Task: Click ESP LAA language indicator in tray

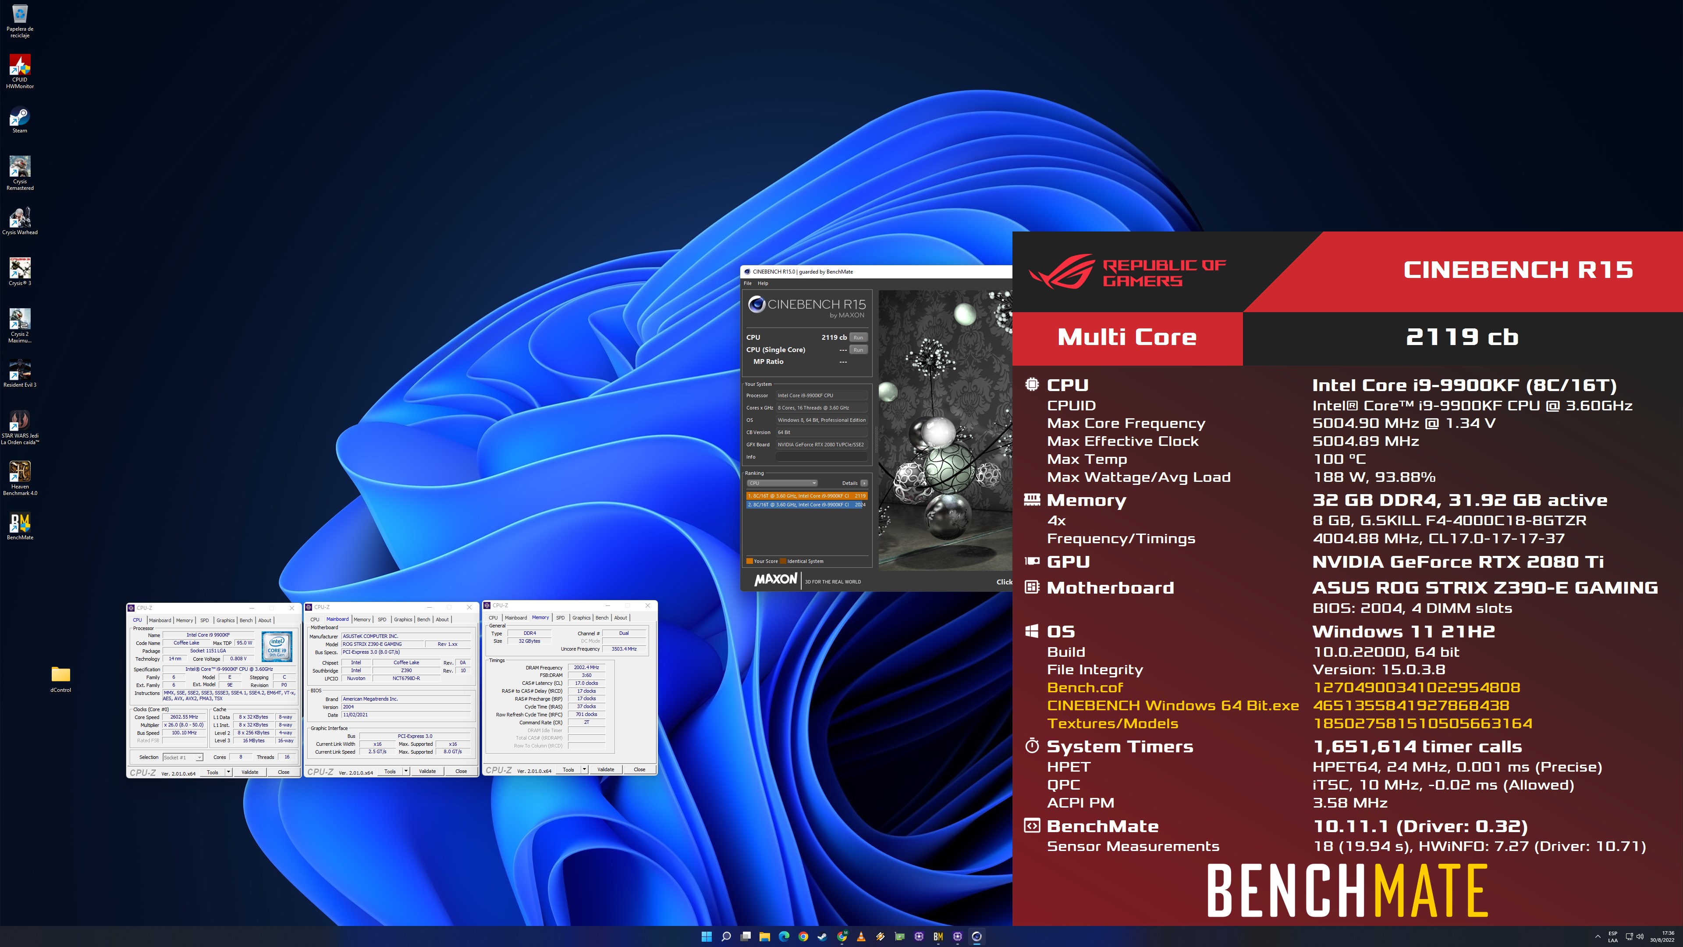Action: 1613,936
